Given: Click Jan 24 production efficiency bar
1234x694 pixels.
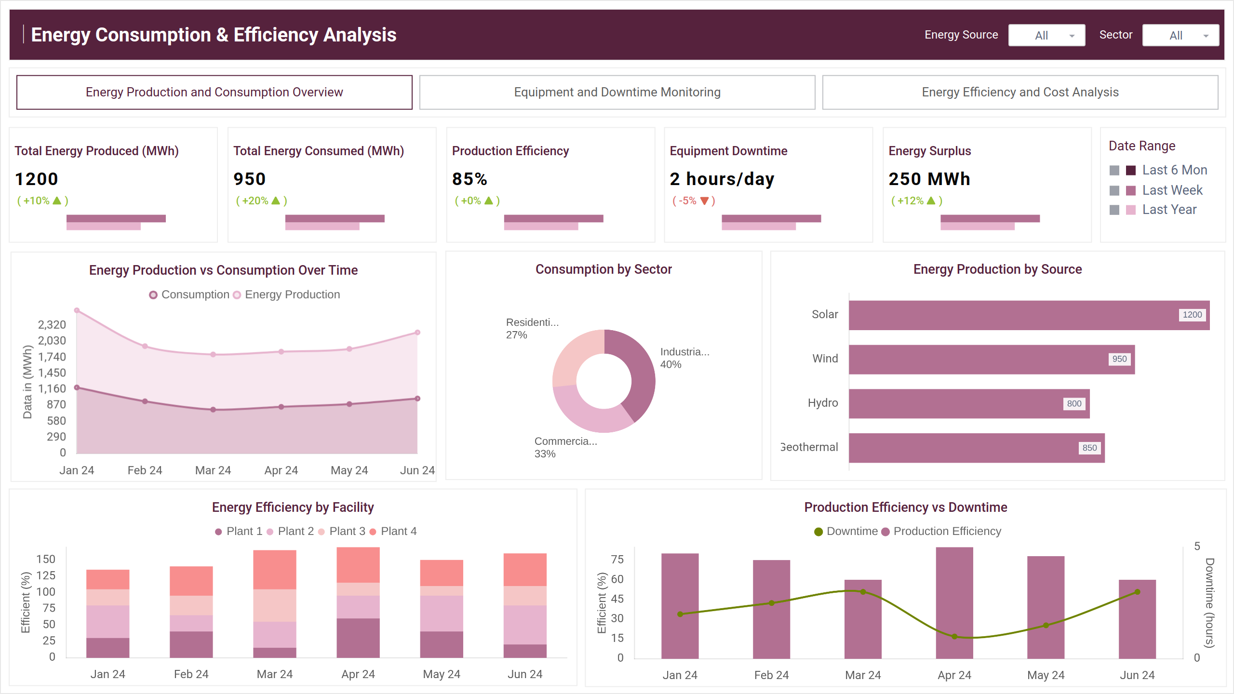Looking at the screenshot, I should [680, 606].
